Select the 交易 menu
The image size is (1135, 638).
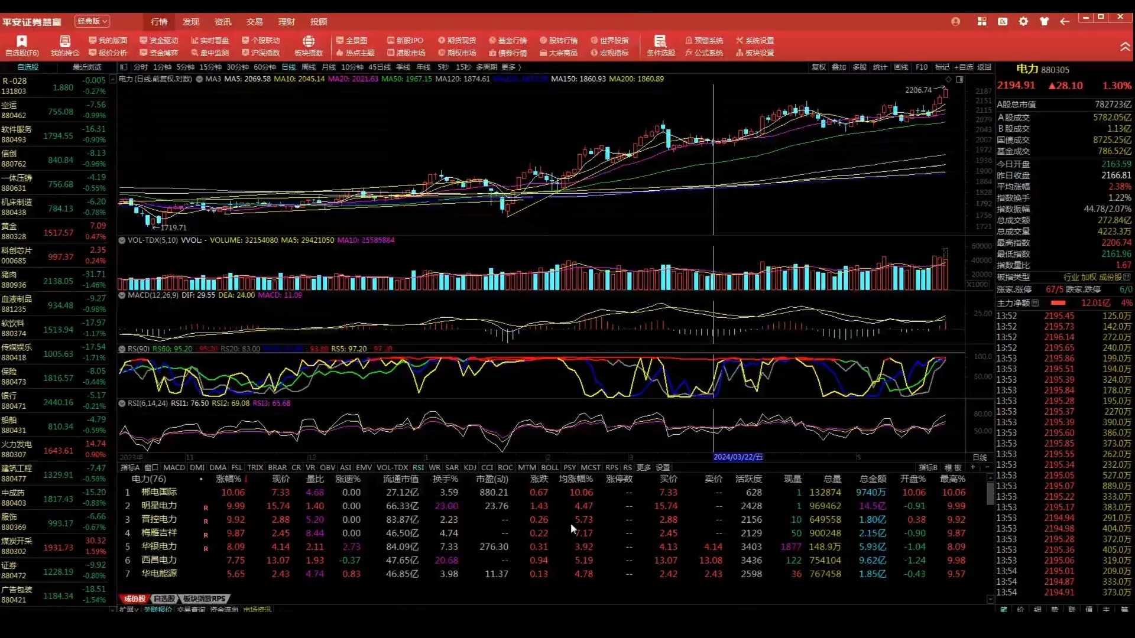coord(255,22)
